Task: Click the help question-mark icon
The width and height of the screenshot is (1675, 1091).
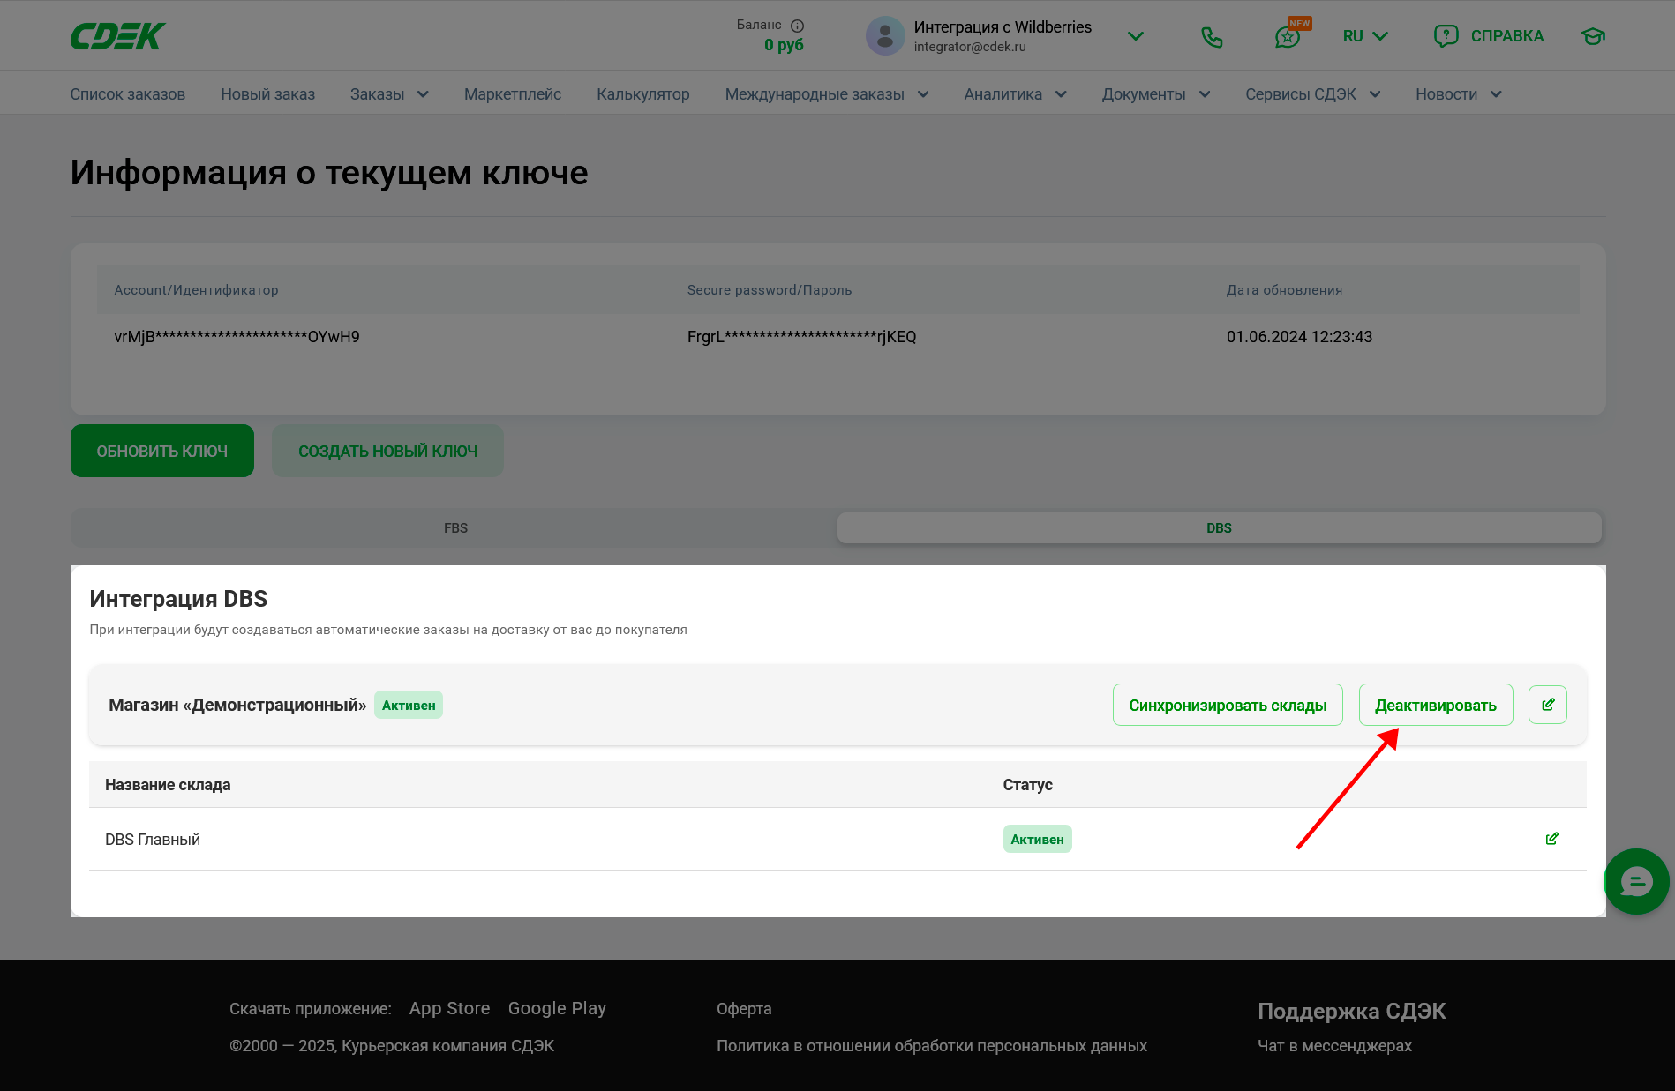Action: coord(1446,36)
